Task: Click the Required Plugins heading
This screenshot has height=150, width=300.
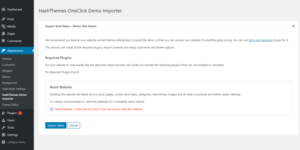Action: (x=58, y=58)
